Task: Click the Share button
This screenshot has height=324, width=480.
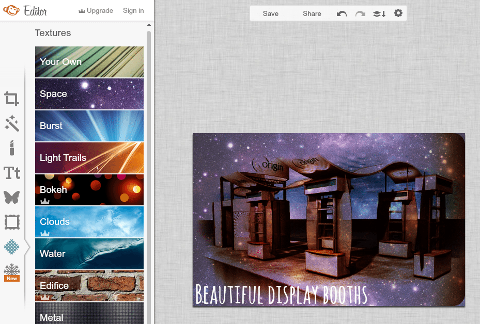Action: 312,13
